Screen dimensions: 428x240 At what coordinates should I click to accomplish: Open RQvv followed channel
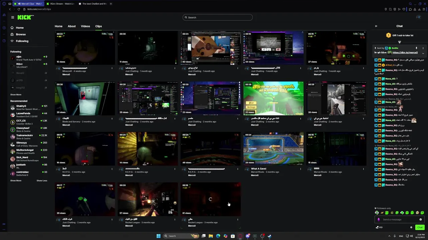(x=29, y=65)
